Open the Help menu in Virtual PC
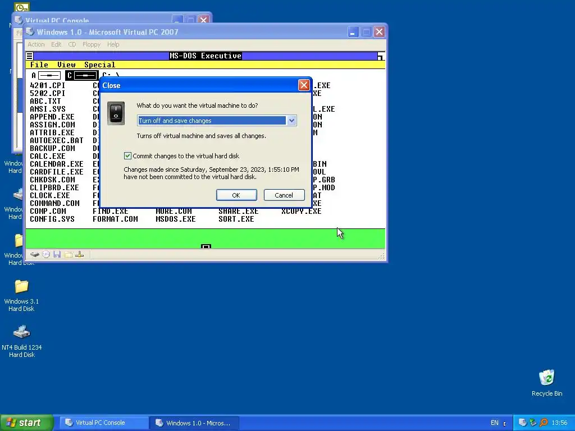The height and width of the screenshot is (431, 575). click(x=113, y=44)
